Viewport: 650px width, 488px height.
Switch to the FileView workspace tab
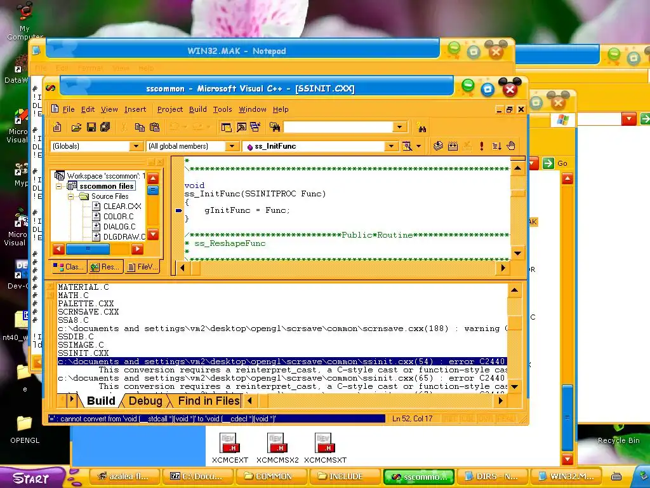coord(143,267)
